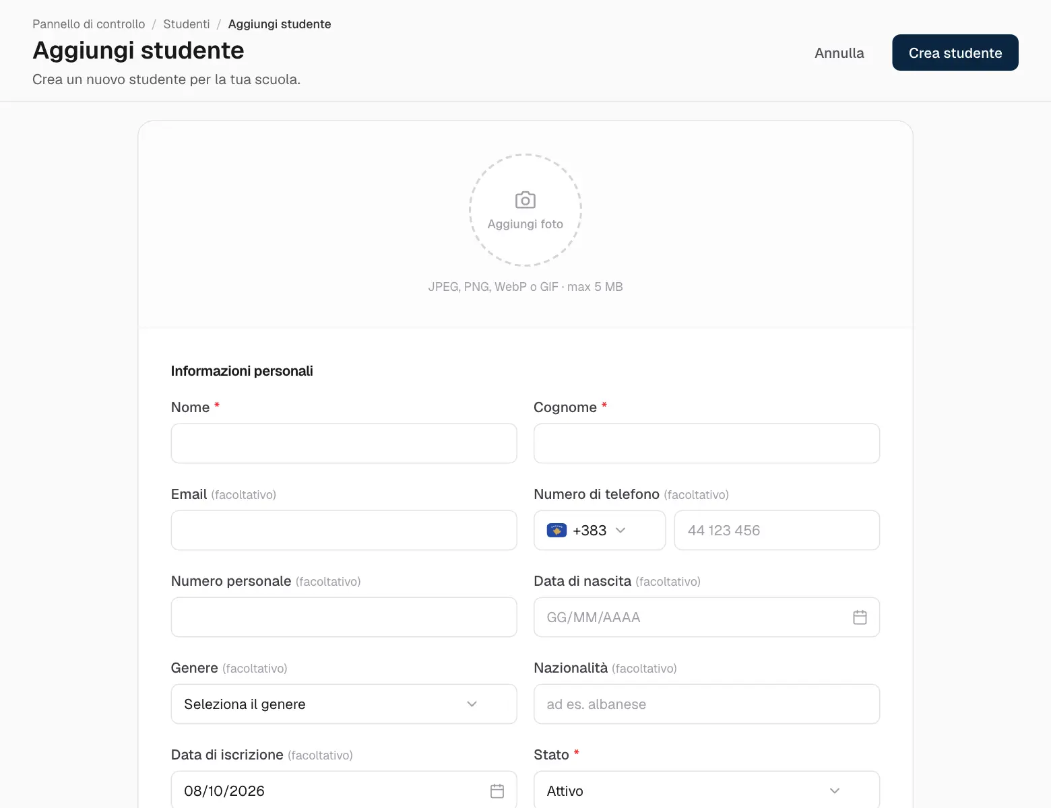Click the Aggiungi studente breadcrumb text
The height and width of the screenshot is (808, 1051).
click(x=280, y=24)
